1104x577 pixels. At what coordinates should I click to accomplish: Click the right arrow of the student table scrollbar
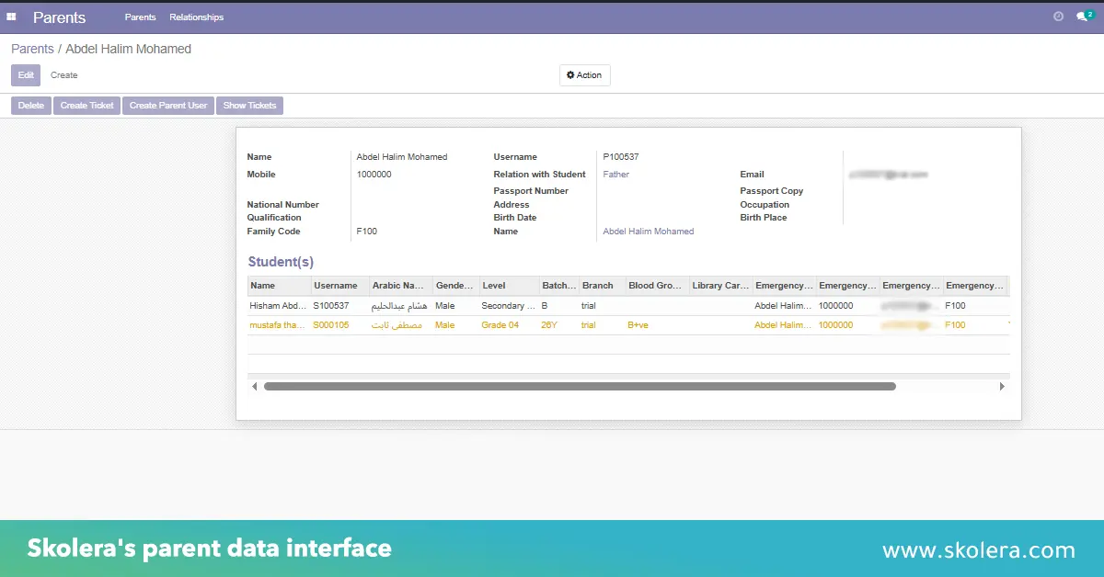(x=1002, y=386)
